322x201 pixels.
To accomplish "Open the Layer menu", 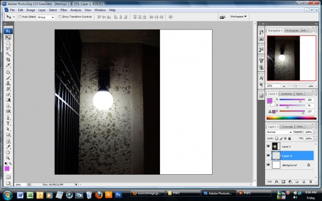I will [42, 10].
